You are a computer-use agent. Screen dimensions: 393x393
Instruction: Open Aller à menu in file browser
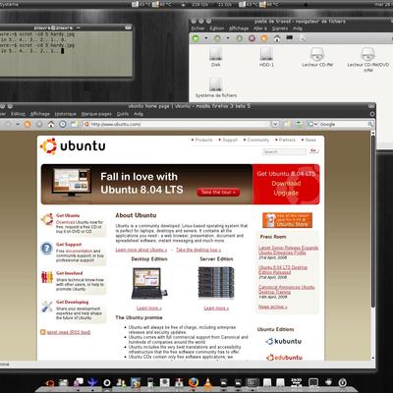260,28
